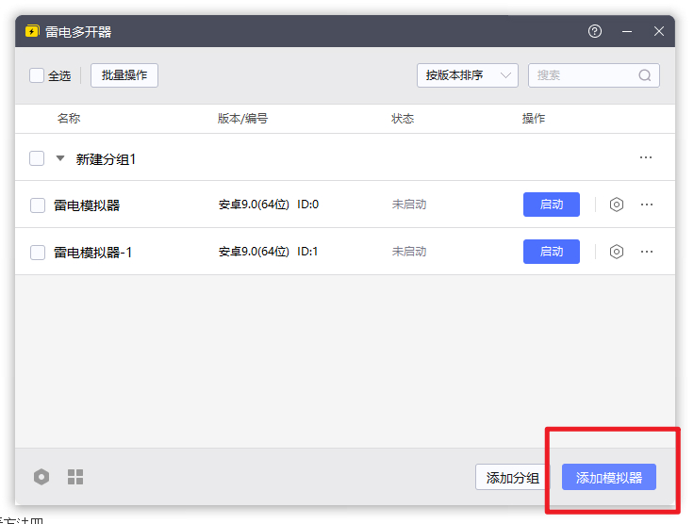This screenshot has height=524, width=694.
Task: Close the 雷电多开器 window
Action: click(659, 31)
